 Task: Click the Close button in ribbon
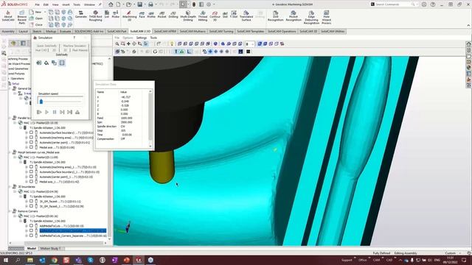(x=36, y=24)
